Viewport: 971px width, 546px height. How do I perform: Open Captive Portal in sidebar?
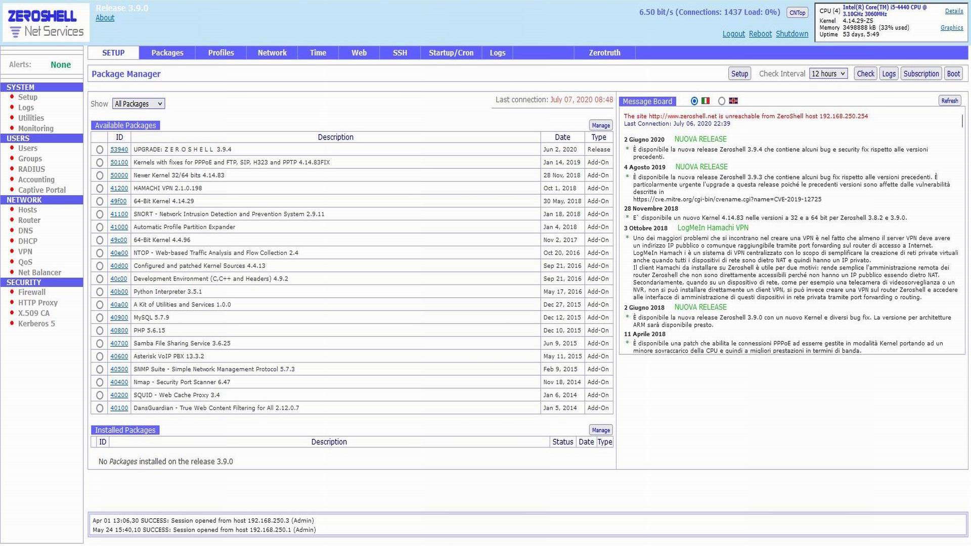click(x=42, y=190)
